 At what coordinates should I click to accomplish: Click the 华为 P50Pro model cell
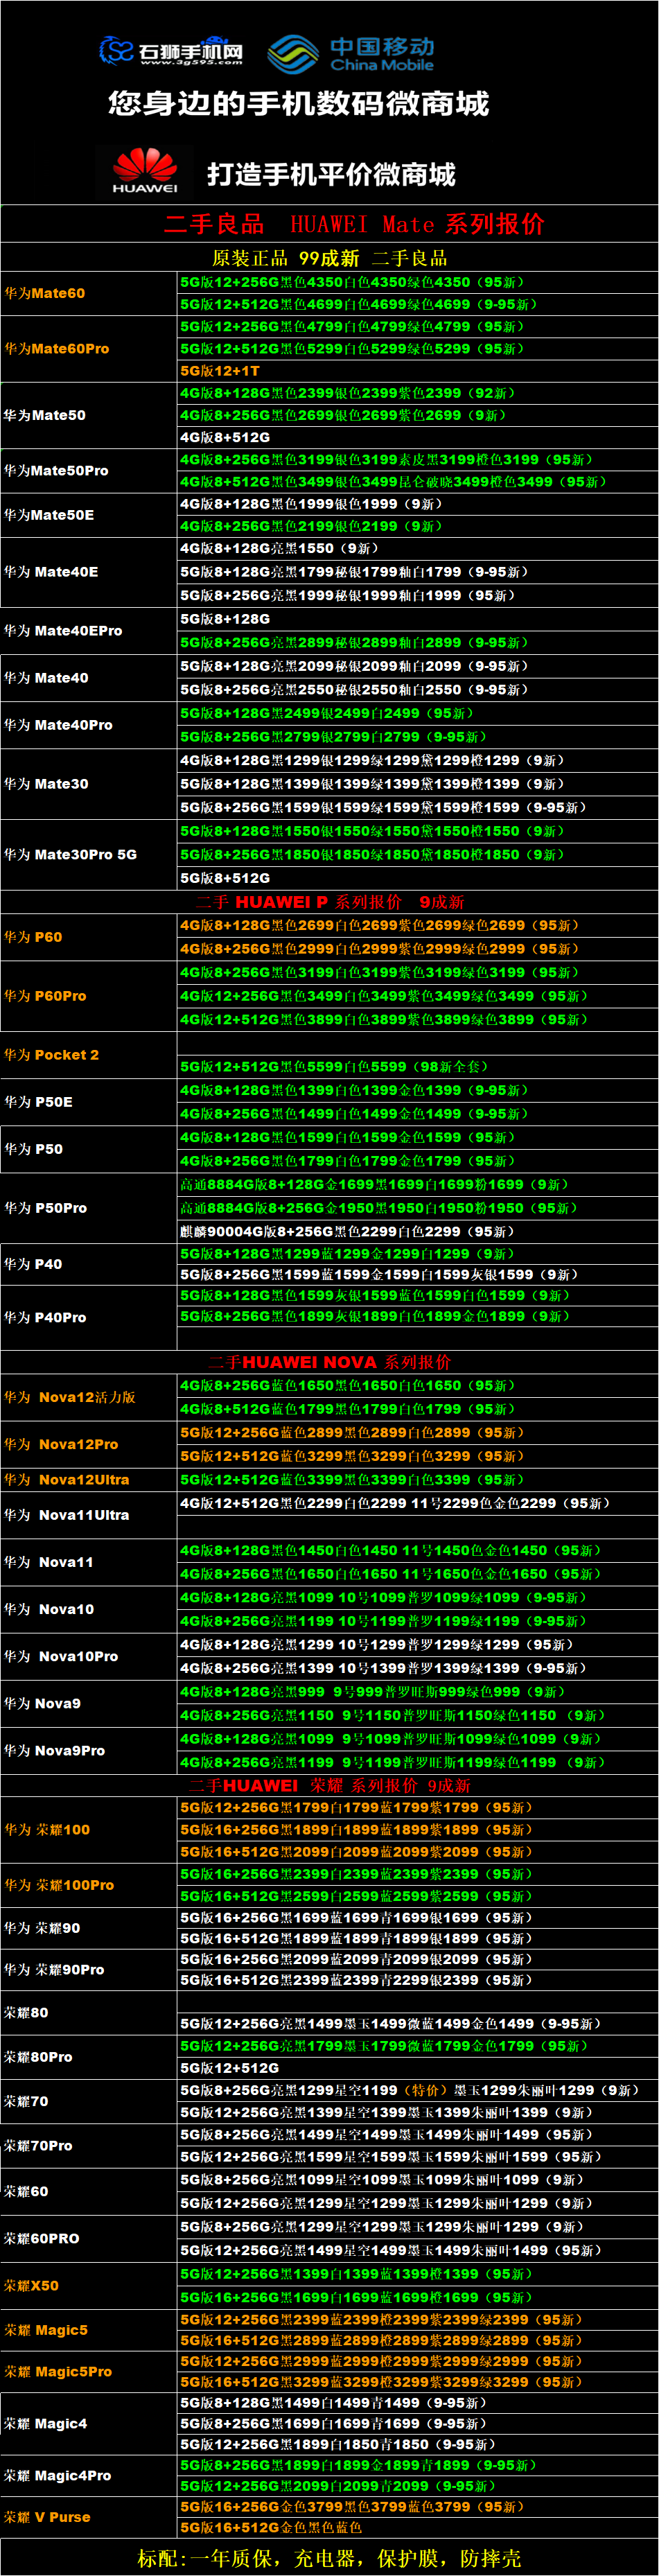coord(89,1208)
